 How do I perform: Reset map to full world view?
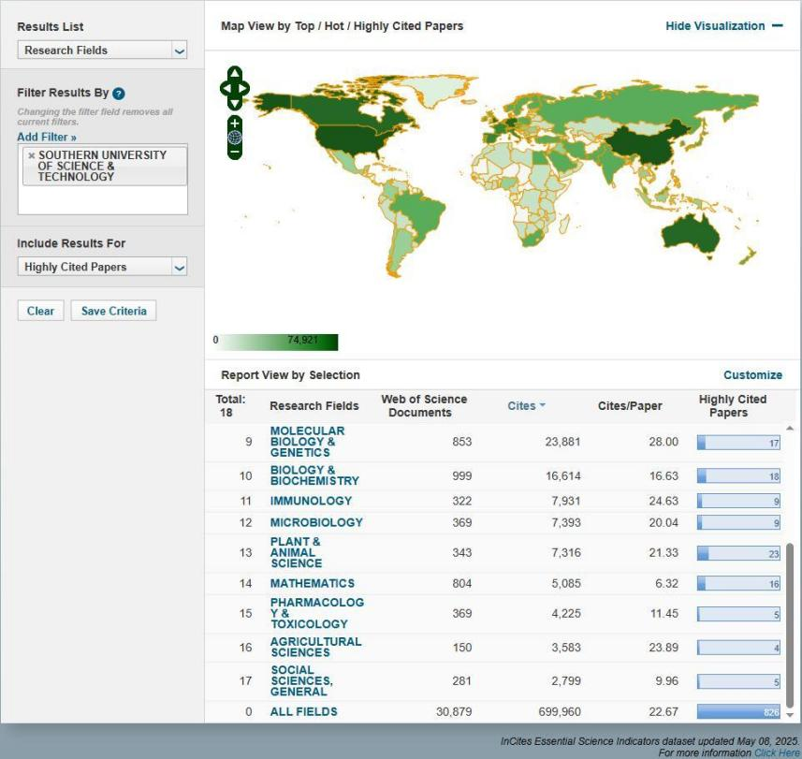point(235,137)
